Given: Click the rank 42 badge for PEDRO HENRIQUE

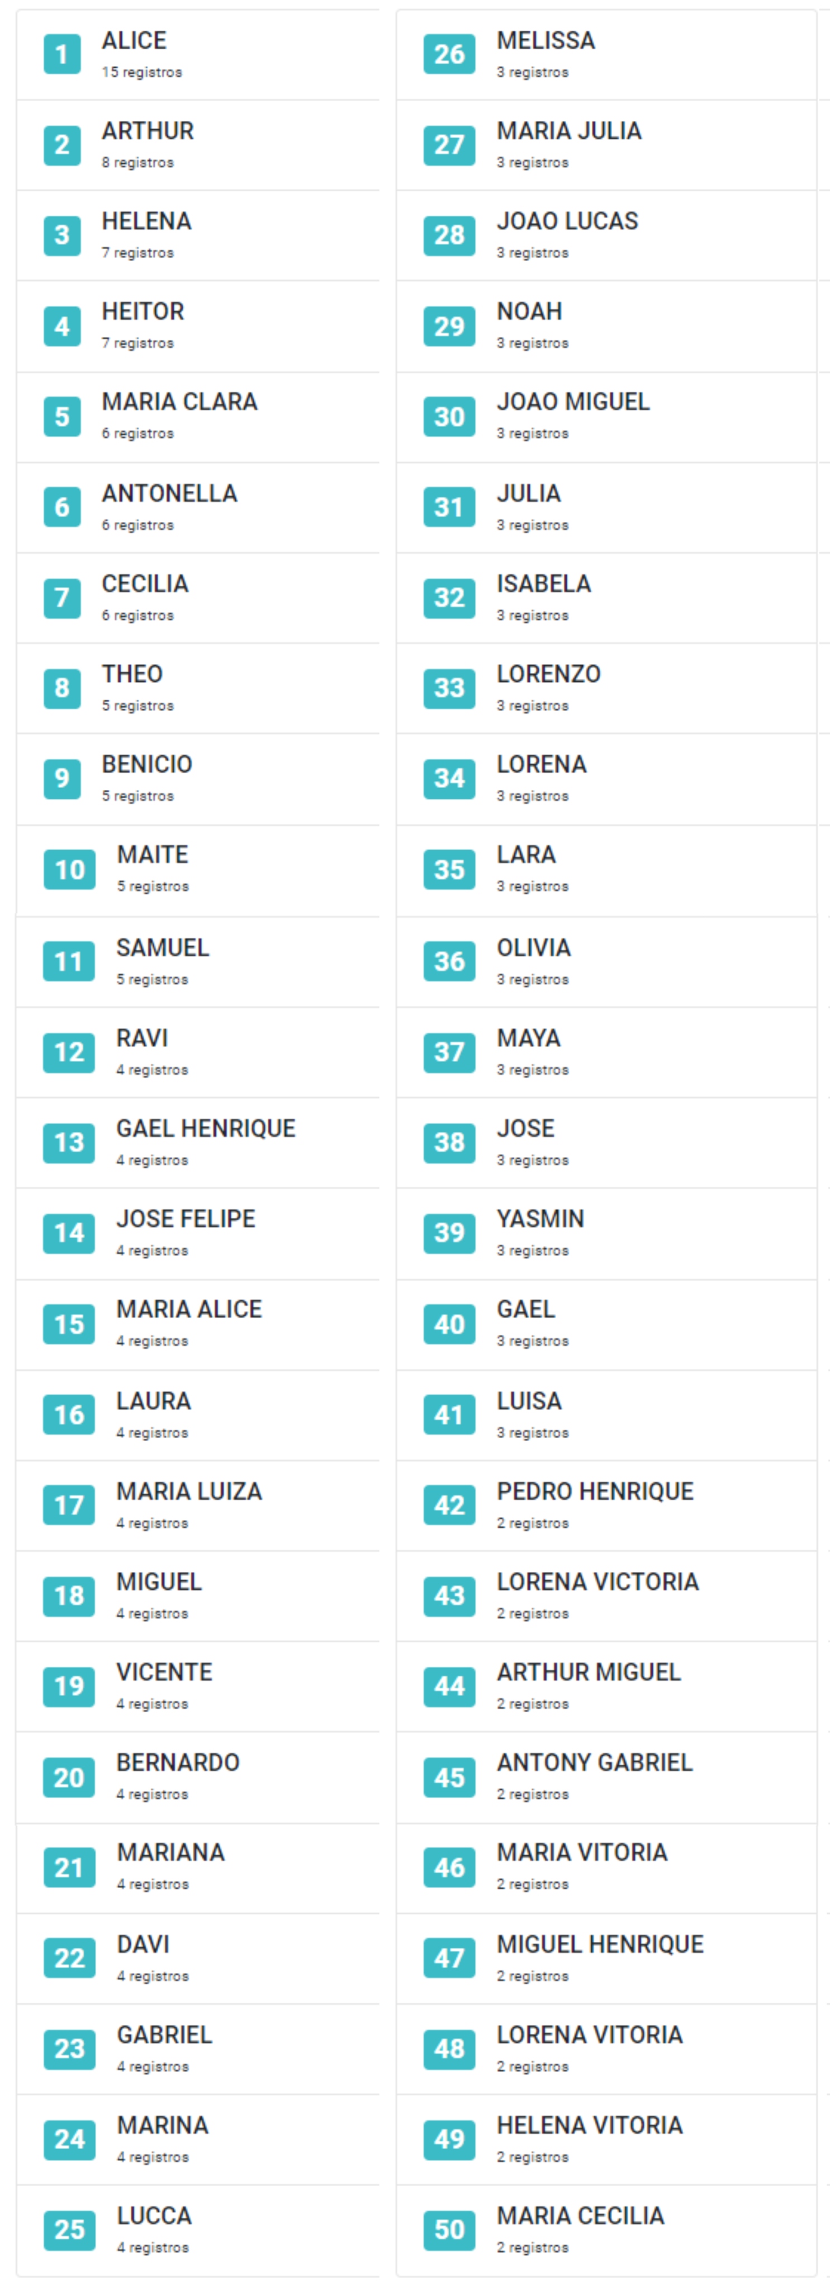Looking at the screenshot, I should (449, 1505).
